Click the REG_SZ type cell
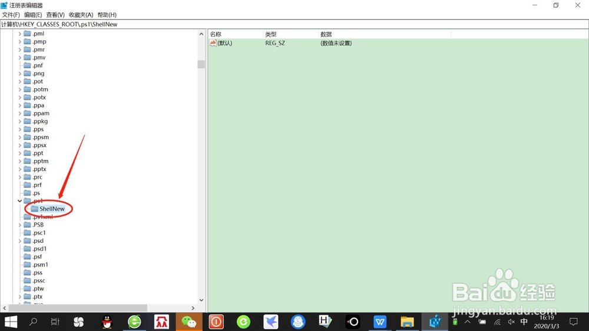The width and height of the screenshot is (589, 331). tap(275, 43)
